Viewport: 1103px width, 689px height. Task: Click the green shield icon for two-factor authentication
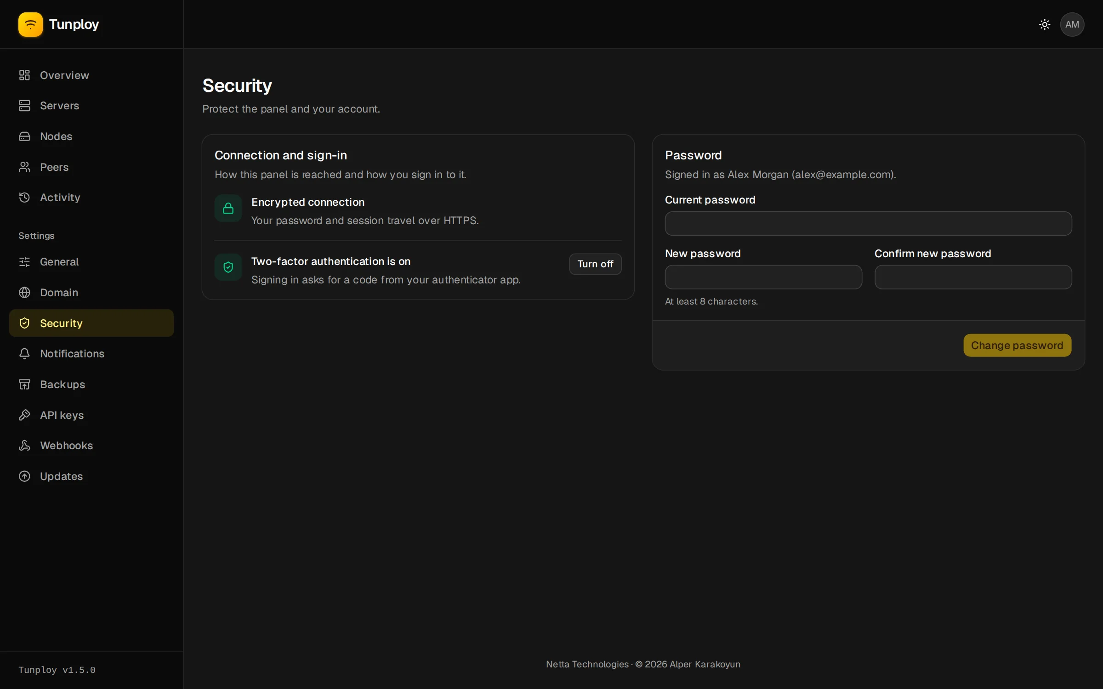(x=228, y=267)
